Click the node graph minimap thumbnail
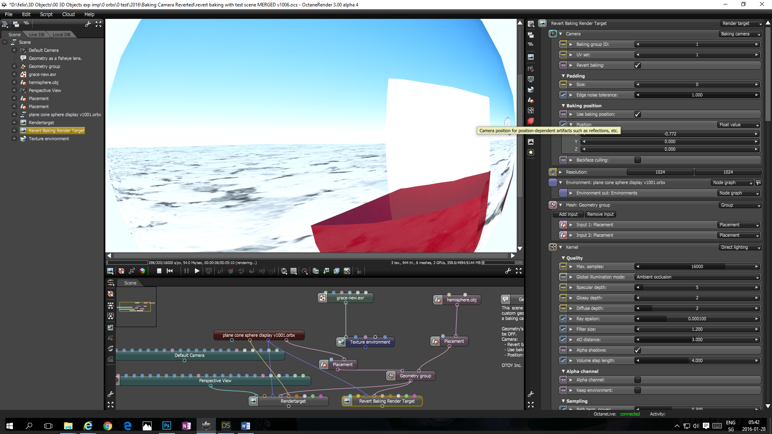Screen dimensions: 772x434 (136, 307)
